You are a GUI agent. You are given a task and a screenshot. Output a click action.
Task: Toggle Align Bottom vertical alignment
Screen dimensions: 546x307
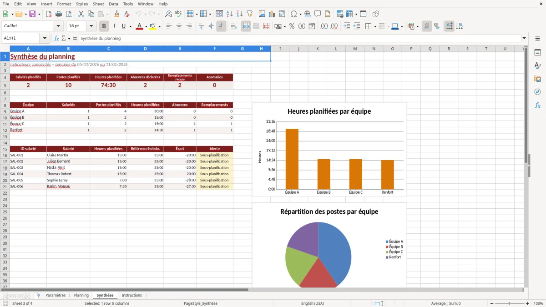tap(221, 26)
